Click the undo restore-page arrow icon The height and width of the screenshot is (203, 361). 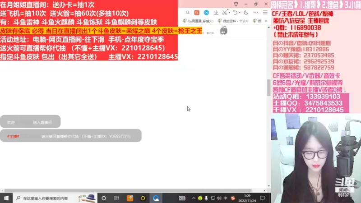[235, 13]
